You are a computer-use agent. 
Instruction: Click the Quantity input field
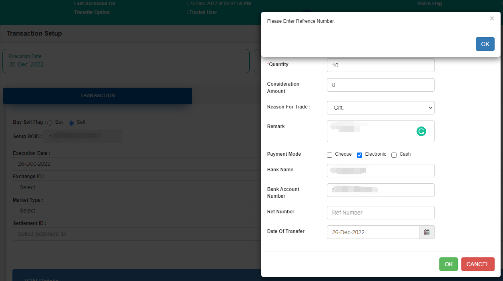(381, 65)
